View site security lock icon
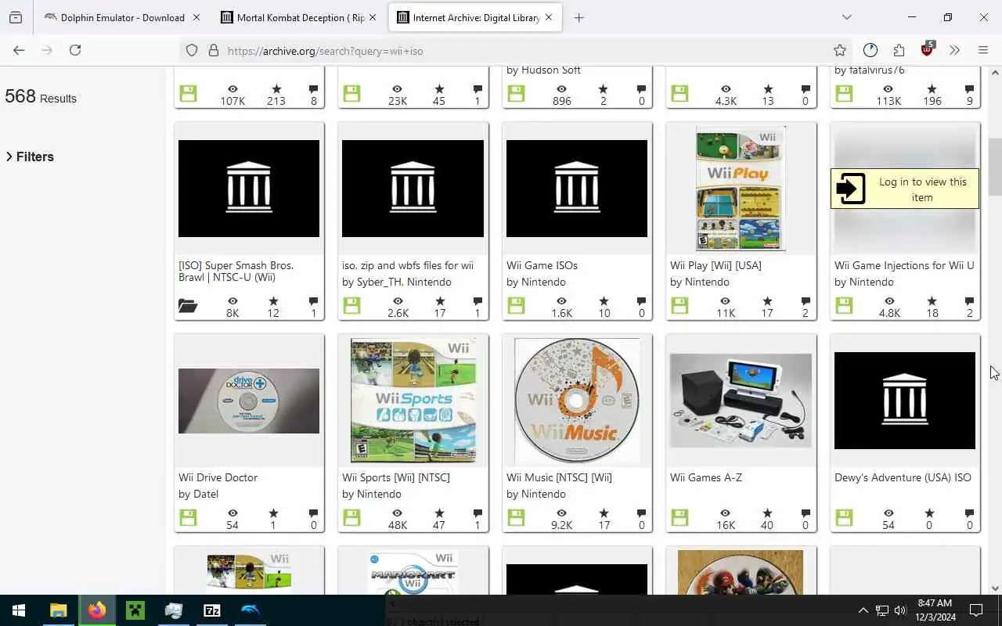The height and width of the screenshot is (626, 1002). (213, 51)
